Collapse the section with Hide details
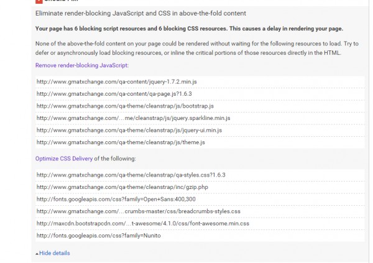Screen dimensions: 373x263 click(x=53, y=253)
